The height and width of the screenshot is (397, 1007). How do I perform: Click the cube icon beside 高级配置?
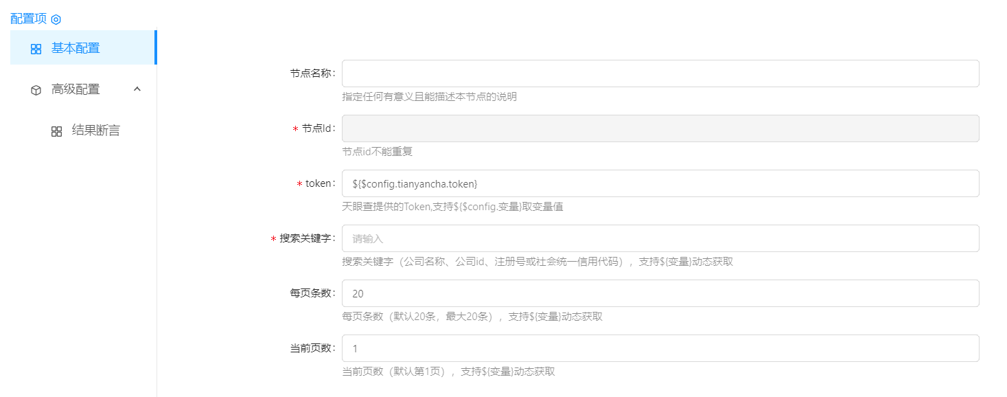coord(36,90)
